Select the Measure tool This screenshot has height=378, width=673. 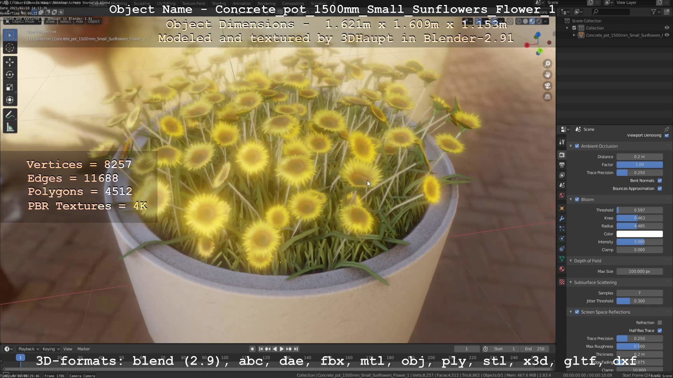[10, 127]
